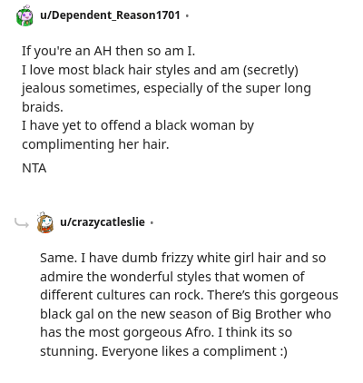Click the "I have yet to offend" line
The image size is (363, 383).
[138, 126]
